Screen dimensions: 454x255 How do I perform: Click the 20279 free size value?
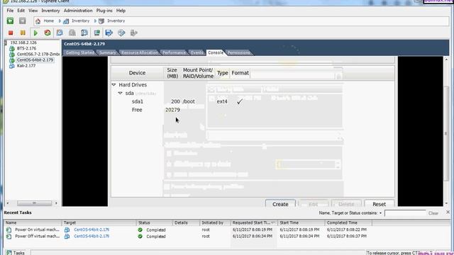[x=172, y=110]
